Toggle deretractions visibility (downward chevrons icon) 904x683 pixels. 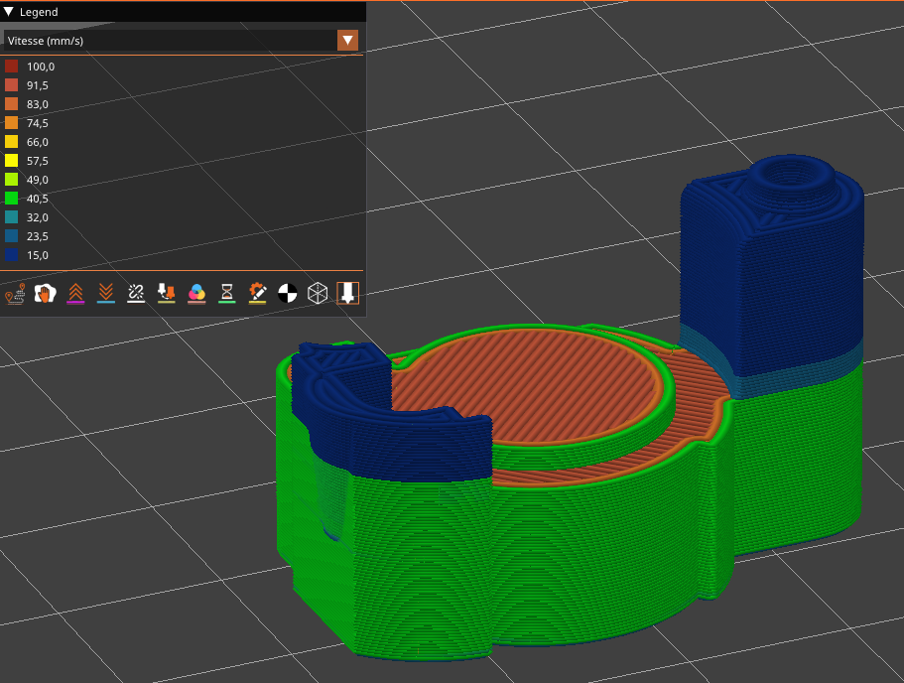point(105,294)
